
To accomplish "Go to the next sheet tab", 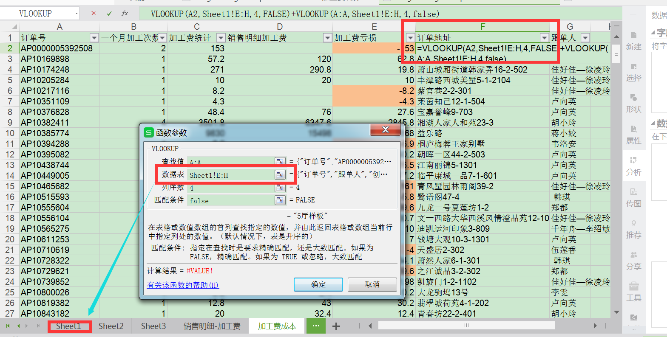I will [27, 326].
